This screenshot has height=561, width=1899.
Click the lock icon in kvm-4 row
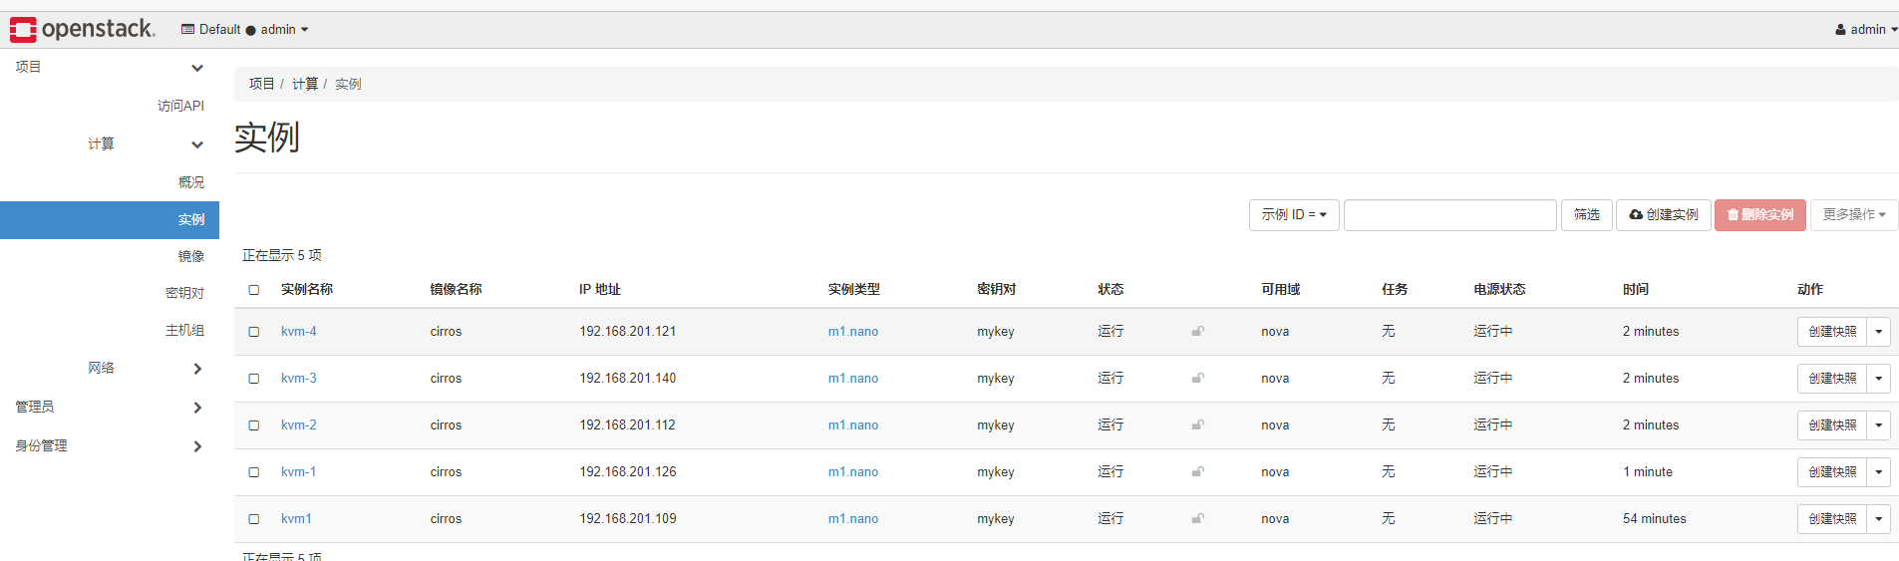point(1197,332)
